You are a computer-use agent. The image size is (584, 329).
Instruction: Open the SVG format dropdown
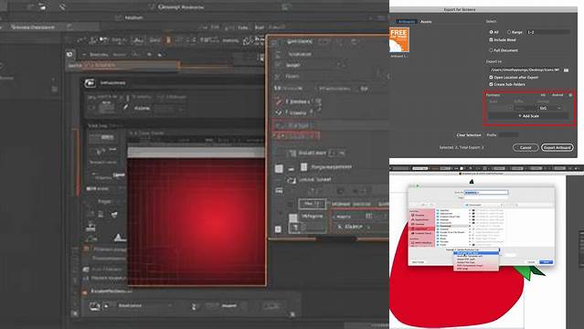click(550, 108)
